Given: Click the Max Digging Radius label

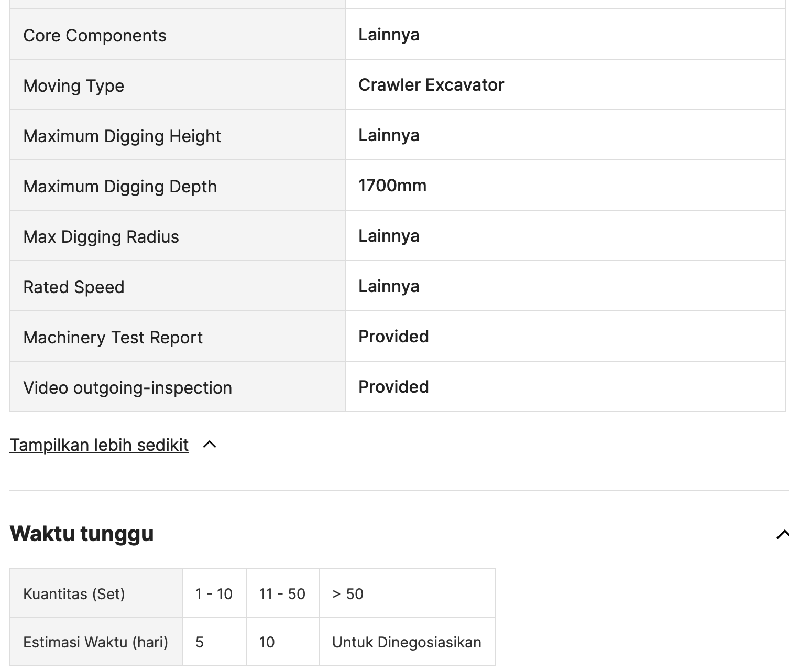Looking at the screenshot, I should point(101,237).
